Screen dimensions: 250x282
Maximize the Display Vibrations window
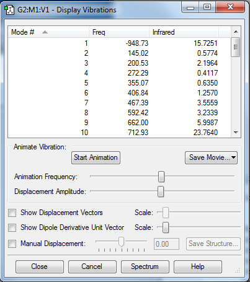[x=207, y=7]
